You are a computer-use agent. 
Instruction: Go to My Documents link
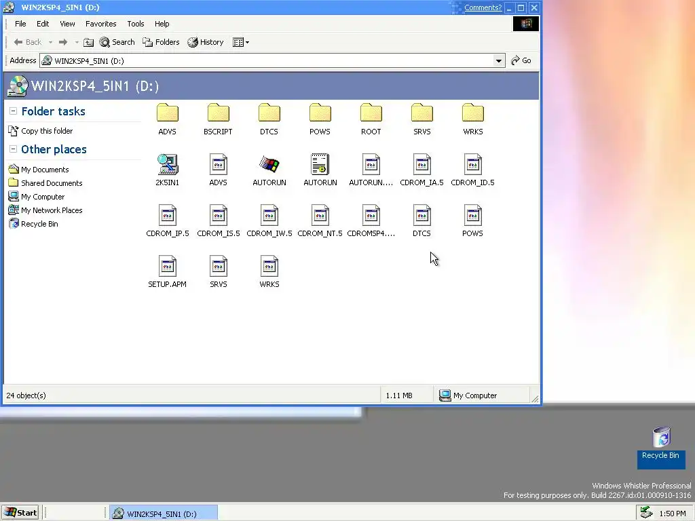coord(39,169)
